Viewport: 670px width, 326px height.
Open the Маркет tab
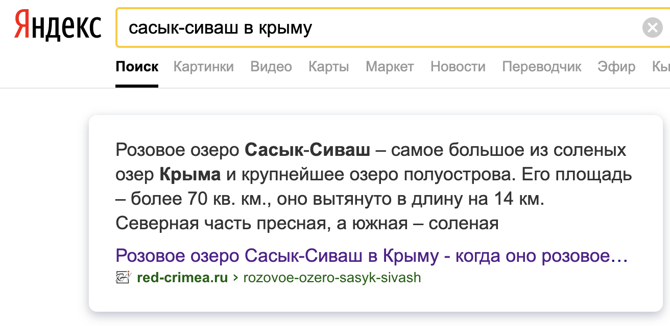[390, 67]
